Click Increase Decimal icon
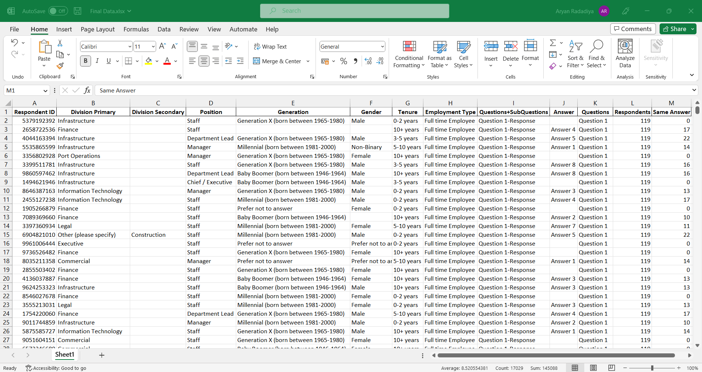Viewport: 702px width, 372px height. pyautogui.click(x=368, y=61)
